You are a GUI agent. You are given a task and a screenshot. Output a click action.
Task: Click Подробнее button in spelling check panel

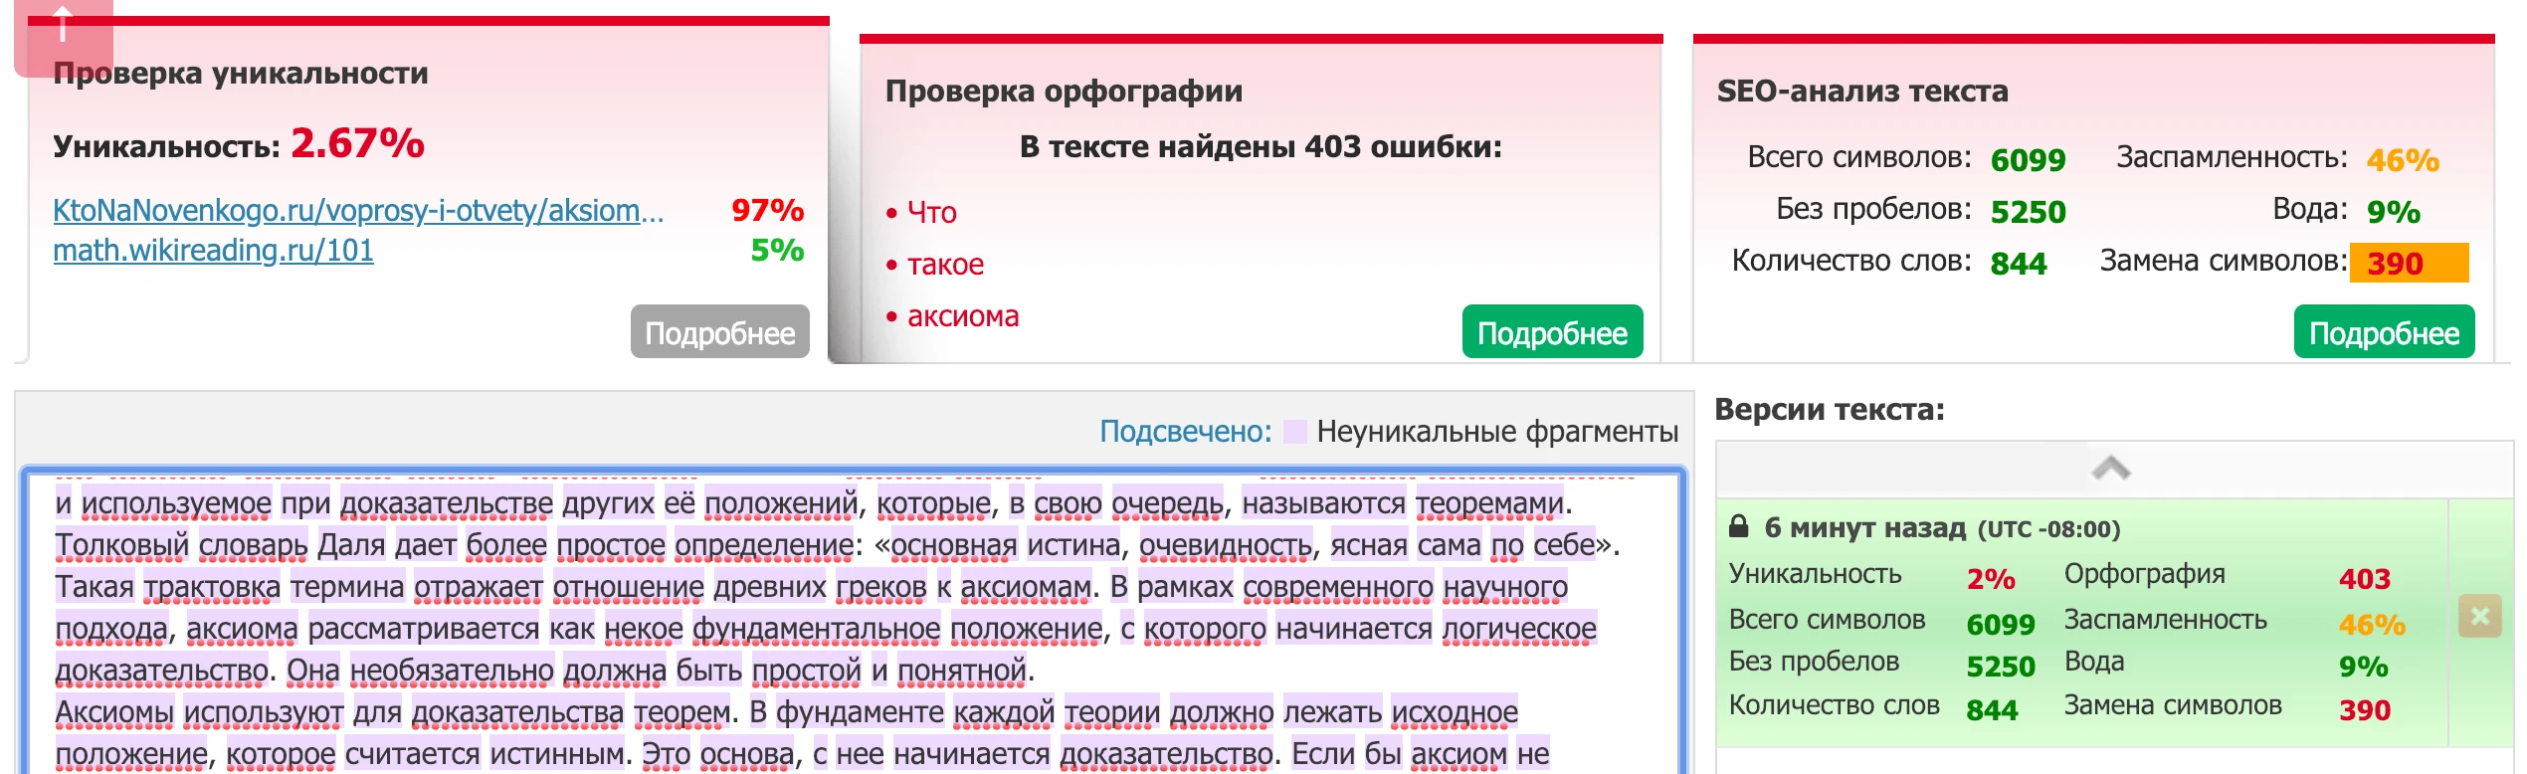point(1552,332)
